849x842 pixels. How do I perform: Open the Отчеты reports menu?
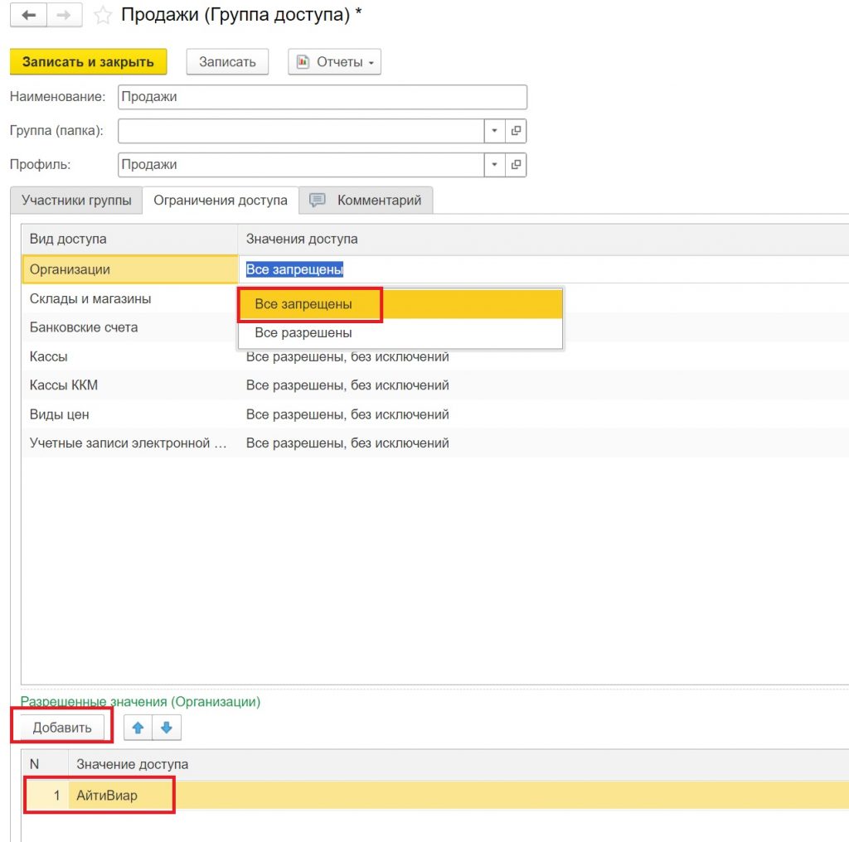(x=335, y=61)
